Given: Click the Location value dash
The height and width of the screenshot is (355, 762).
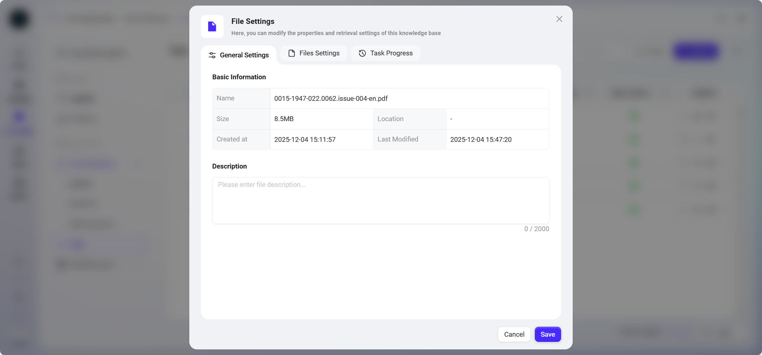Looking at the screenshot, I should [x=451, y=119].
